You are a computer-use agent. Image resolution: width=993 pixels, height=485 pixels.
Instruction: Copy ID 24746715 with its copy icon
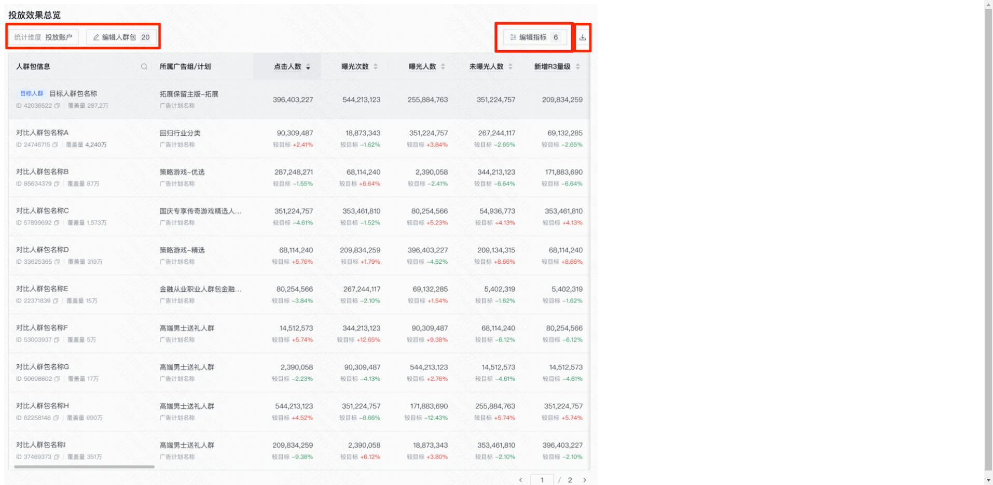coord(55,145)
